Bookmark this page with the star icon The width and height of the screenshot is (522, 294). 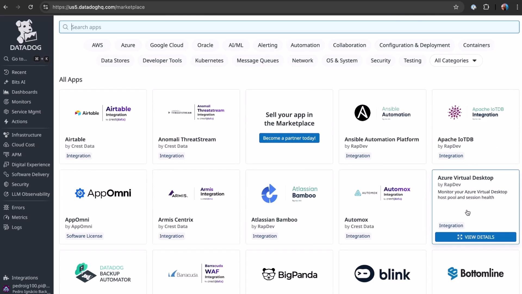456,7
